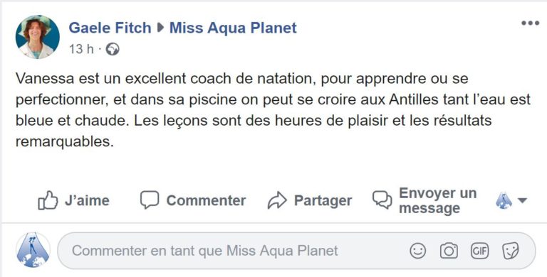Focus the Commenter en tant que field
The width and height of the screenshot is (547, 277).
point(296,251)
